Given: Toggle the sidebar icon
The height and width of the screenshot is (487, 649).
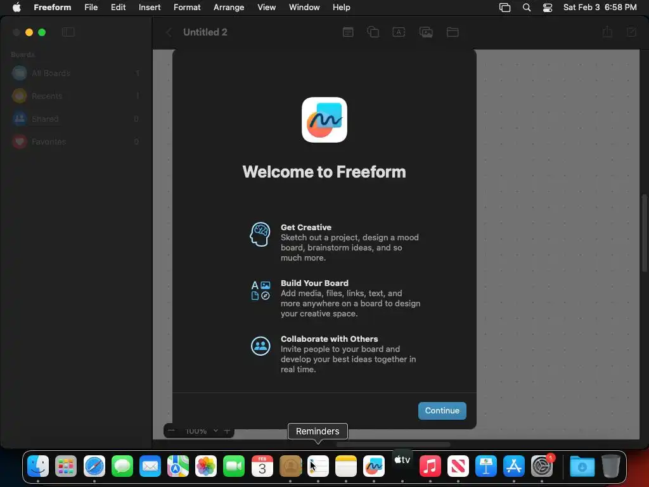Looking at the screenshot, I should (68, 32).
